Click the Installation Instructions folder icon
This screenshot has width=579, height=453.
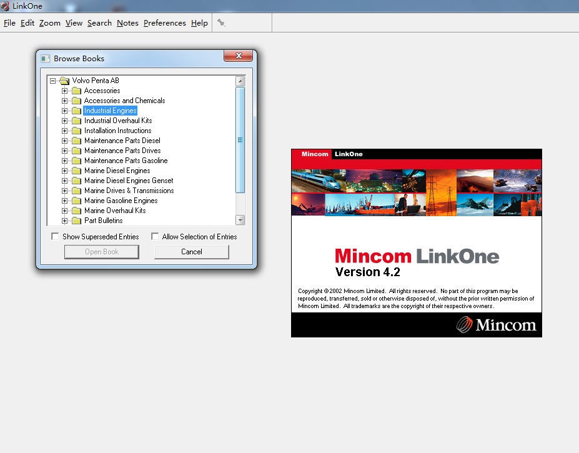click(76, 131)
